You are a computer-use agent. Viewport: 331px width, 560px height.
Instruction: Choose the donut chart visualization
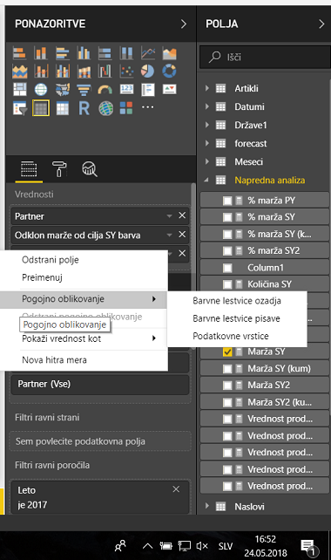pos(169,71)
